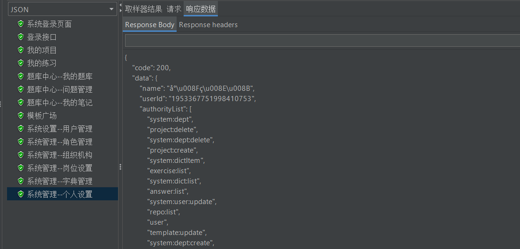
Task: Click green shield icon beside 登录接口
Action: [21, 37]
